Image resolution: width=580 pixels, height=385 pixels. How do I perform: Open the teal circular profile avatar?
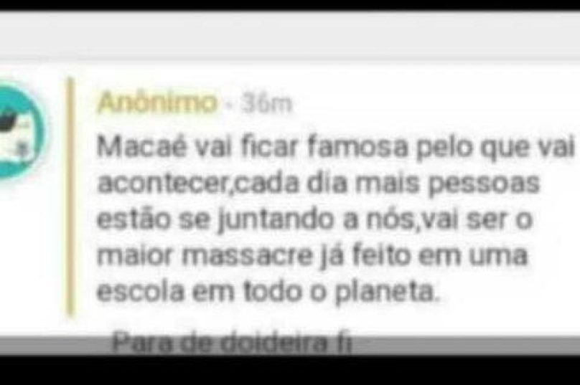point(22,132)
